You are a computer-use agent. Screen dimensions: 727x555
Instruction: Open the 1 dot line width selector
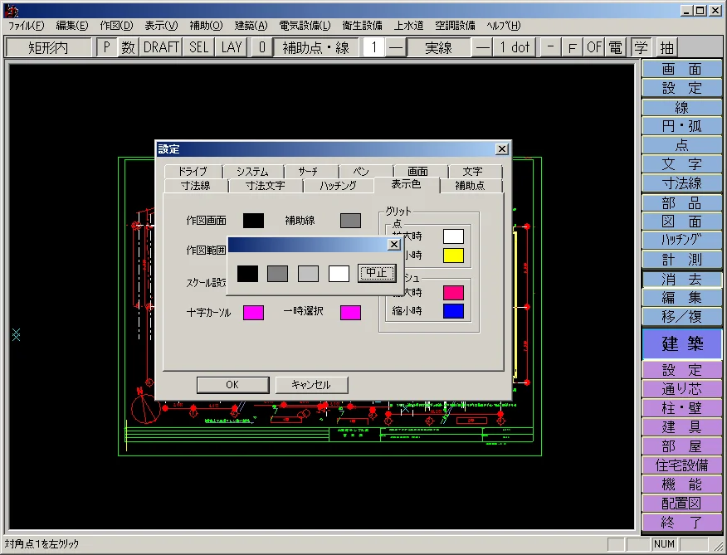(x=515, y=47)
